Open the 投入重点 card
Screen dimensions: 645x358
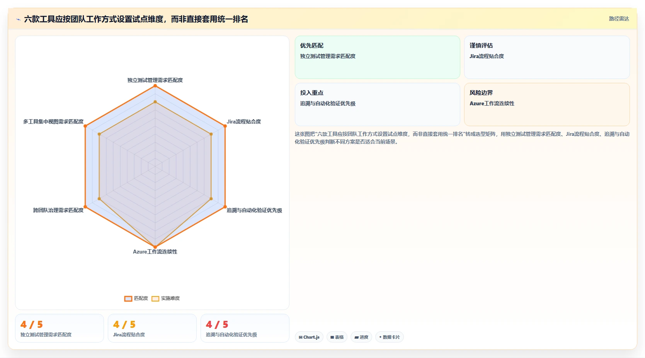click(x=377, y=104)
